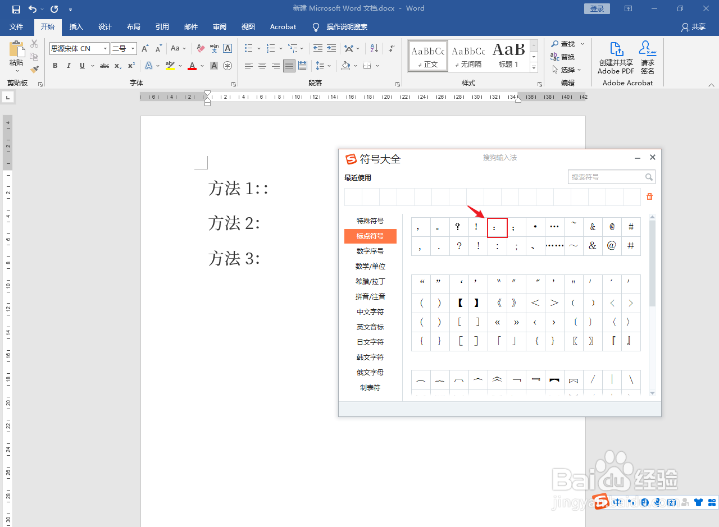Open the font name dropdown
The width and height of the screenshot is (719, 527).
click(106, 48)
